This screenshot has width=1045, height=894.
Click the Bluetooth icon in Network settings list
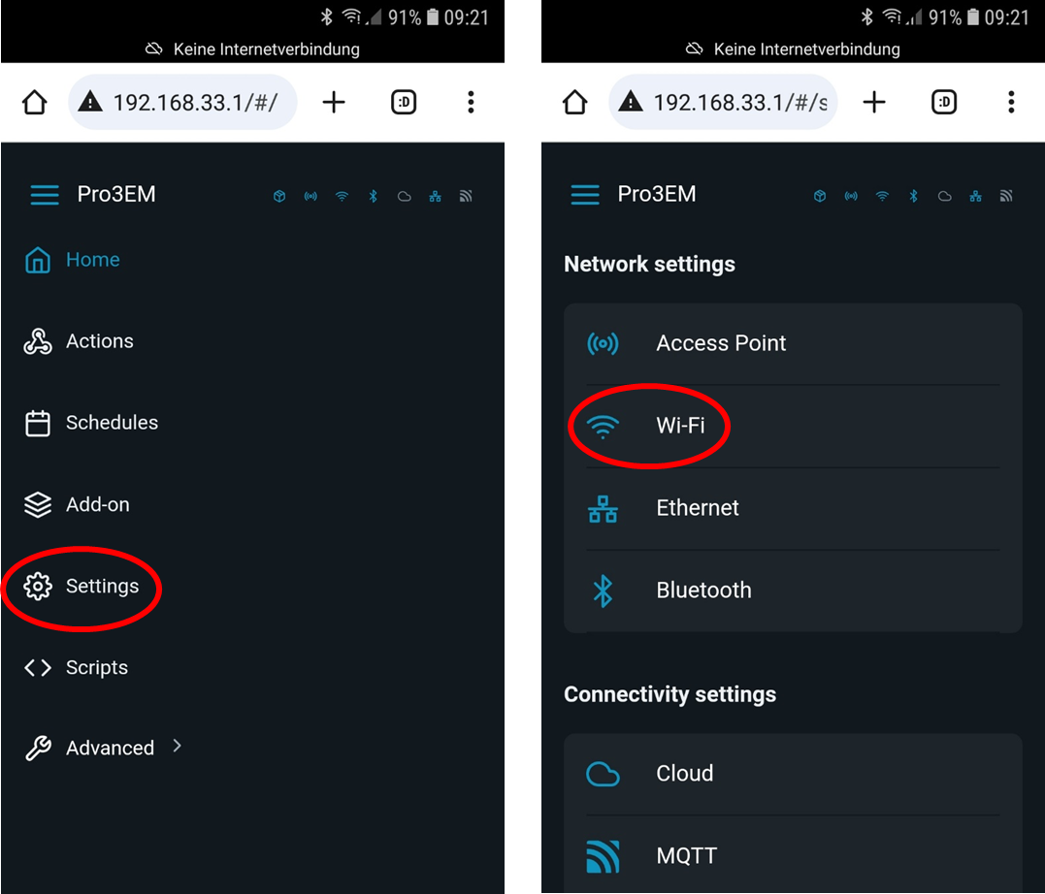(x=603, y=591)
